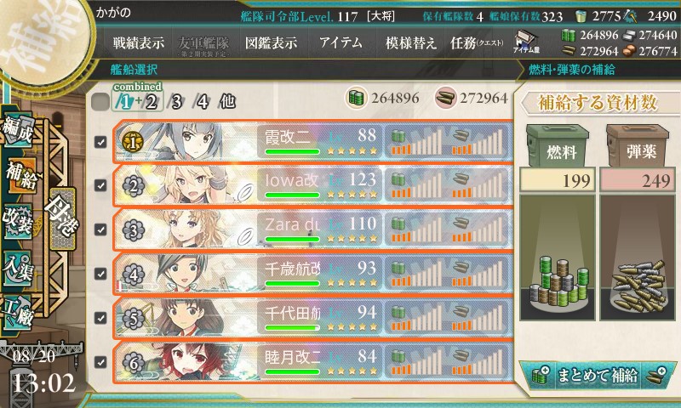Click the fuel supply icon on 霞改二 row

[398, 135]
